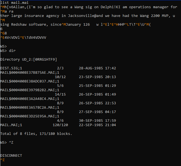Image resolution: width=181 pixels, height=166 pixels.
Task: Click the DISCONNECT text
Action: coord(11,156)
